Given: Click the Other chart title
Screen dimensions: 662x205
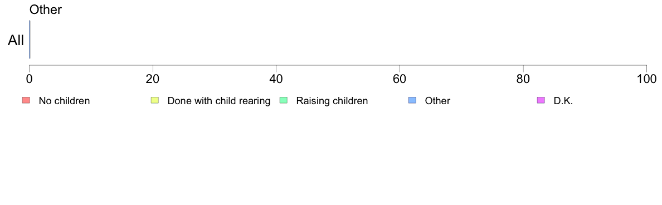Looking at the screenshot, I should [x=46, y=9].
